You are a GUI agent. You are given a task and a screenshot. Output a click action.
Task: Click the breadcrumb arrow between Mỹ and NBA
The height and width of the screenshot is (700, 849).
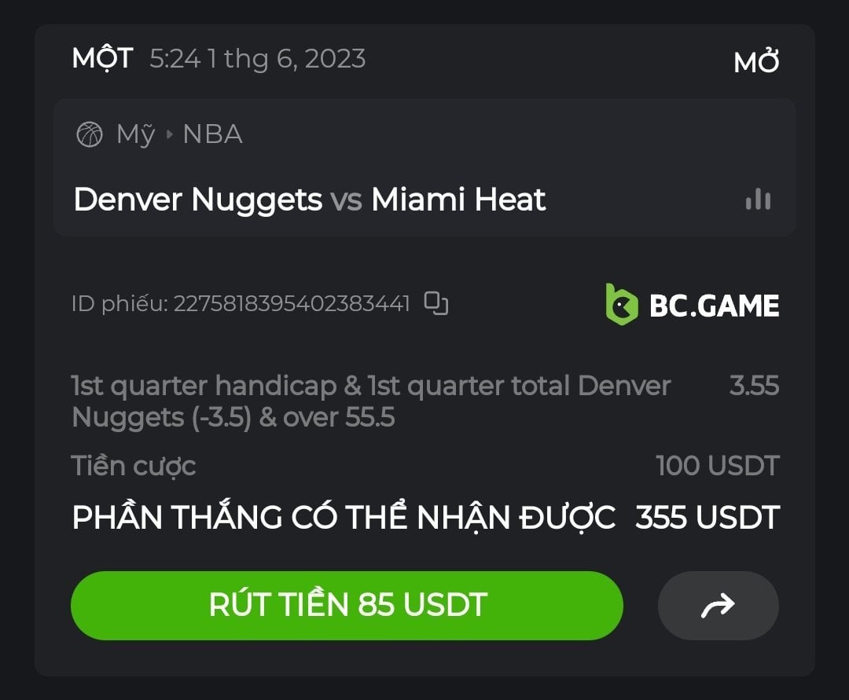(x=170, y=134)
